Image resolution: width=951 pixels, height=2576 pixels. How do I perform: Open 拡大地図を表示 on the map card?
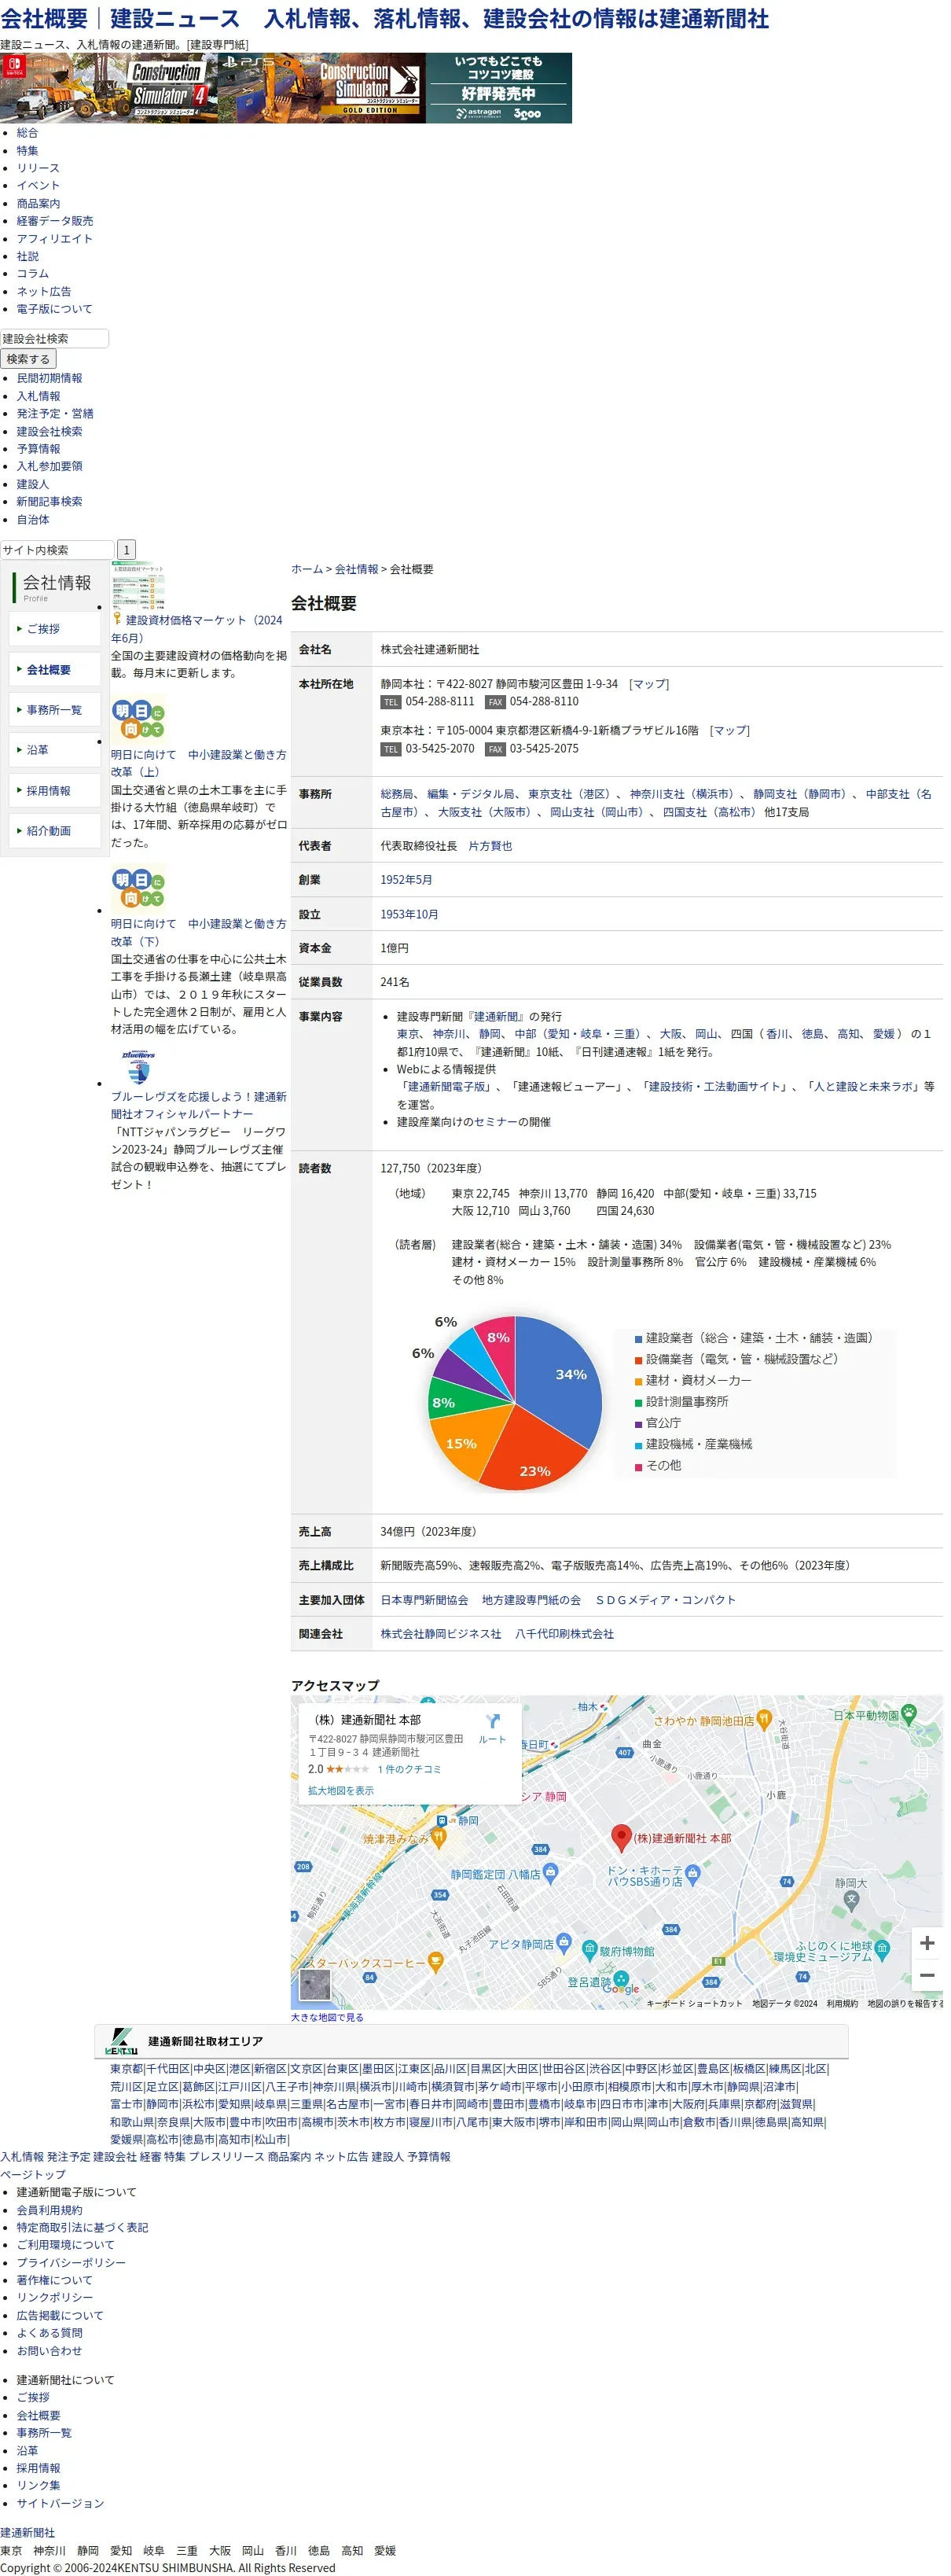pyautogui.click(x=341, y=1791)
